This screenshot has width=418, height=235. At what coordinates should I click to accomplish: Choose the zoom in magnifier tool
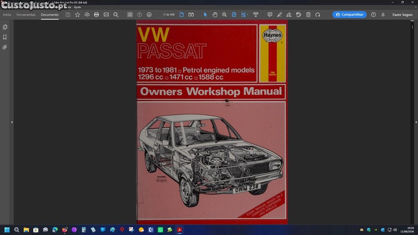[x=225, y=15]
